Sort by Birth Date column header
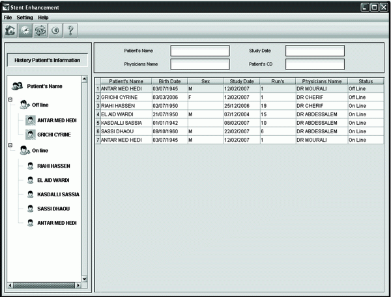This screenshot has width=391, height=297. point(170,81)
